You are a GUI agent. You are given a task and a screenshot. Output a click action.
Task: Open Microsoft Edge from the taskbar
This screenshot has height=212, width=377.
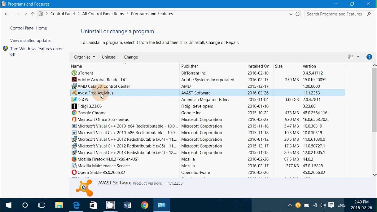pos(76,205)
